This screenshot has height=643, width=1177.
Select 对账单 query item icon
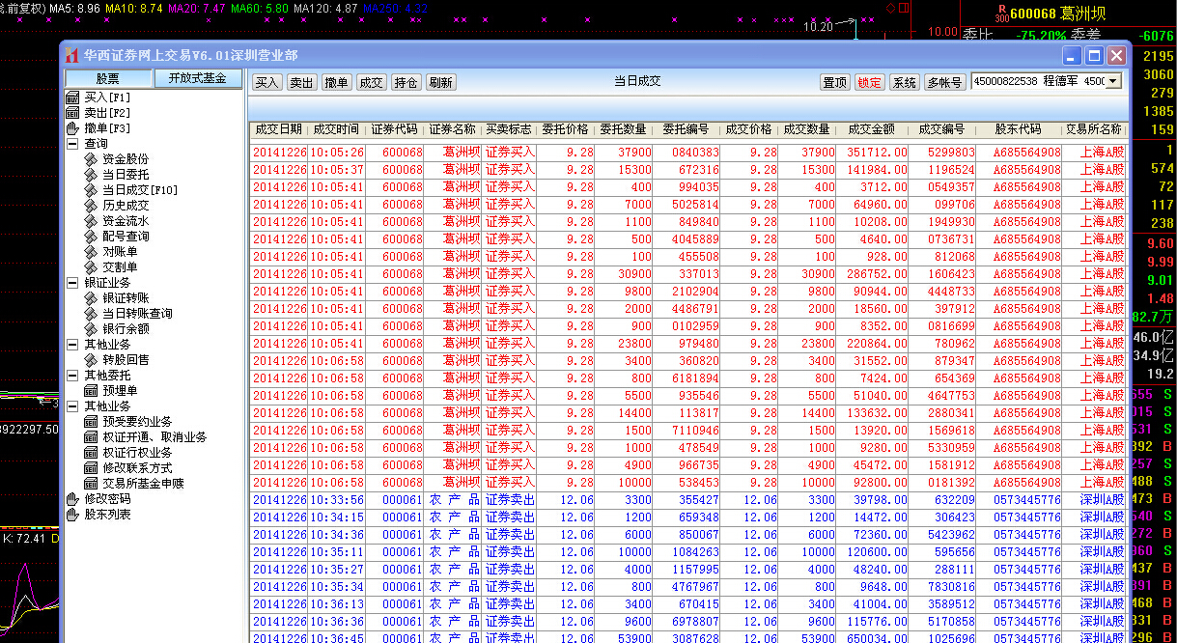[x=91, y=252]
